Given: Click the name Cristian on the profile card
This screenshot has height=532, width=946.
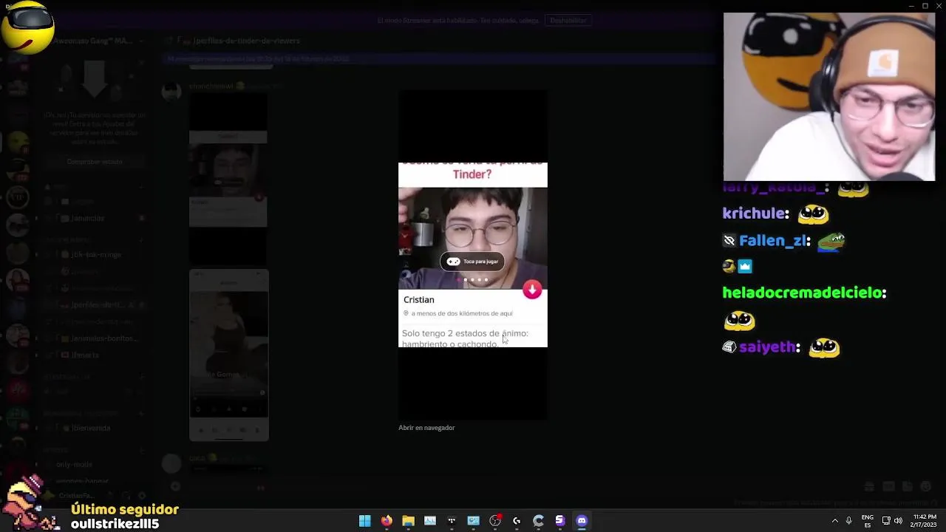Looking at the screenshot, I should coord(419,300).
